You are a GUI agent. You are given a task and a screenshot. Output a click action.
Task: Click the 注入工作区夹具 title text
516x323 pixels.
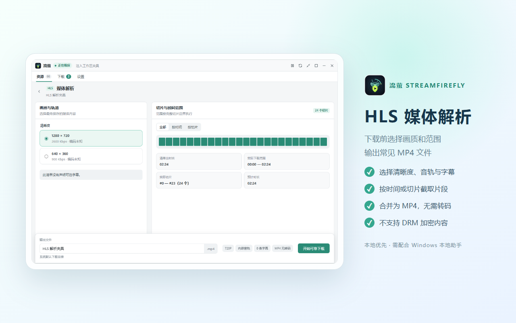tap(87, 66)
